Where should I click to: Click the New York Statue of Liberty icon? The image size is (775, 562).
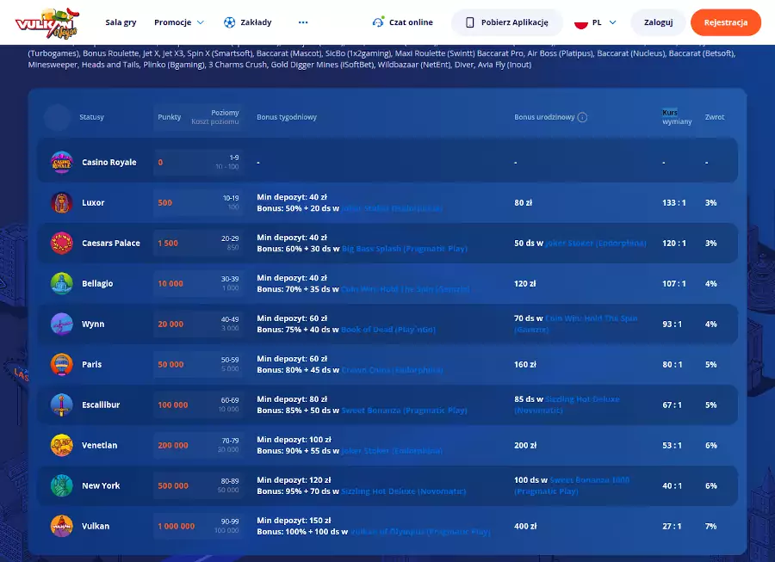point(61,485)
